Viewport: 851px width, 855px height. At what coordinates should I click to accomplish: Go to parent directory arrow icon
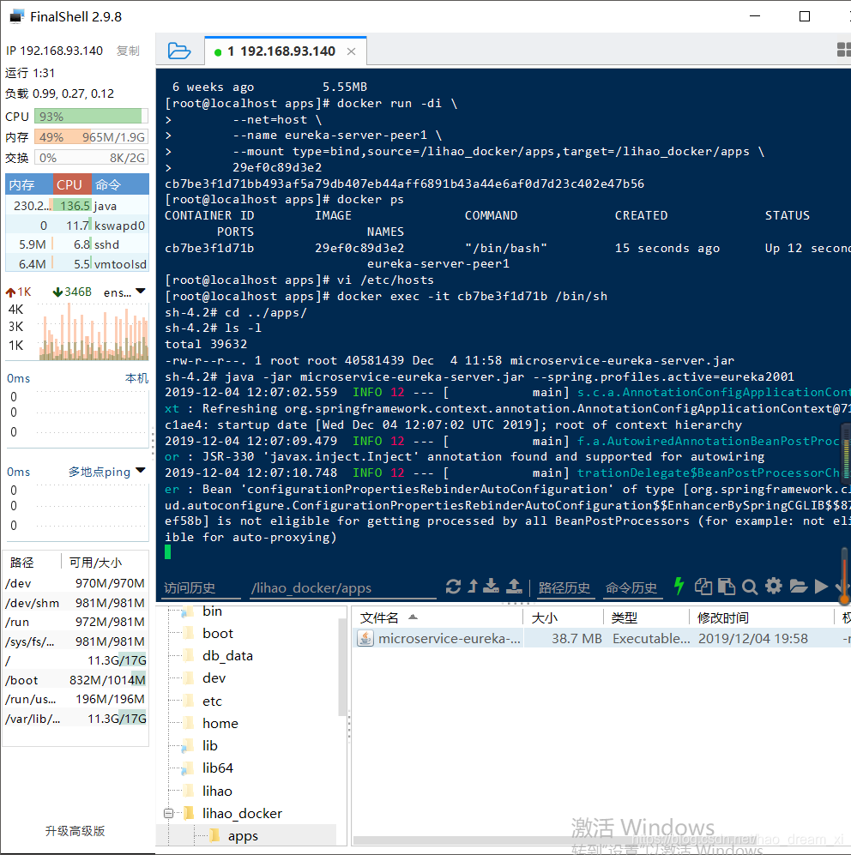tap(473, 587)
